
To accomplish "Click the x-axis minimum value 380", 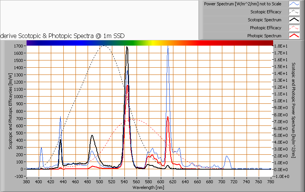I will point(27,182).
